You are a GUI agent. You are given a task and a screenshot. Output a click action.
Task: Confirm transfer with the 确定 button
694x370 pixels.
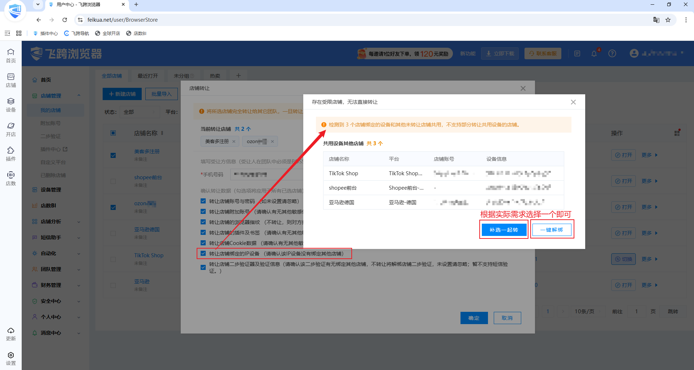tap(474, 318)
